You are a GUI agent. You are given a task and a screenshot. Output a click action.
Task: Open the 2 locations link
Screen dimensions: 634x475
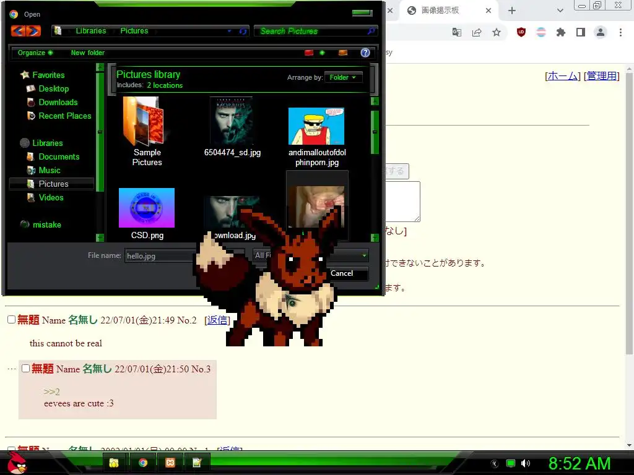pos(165,85)
